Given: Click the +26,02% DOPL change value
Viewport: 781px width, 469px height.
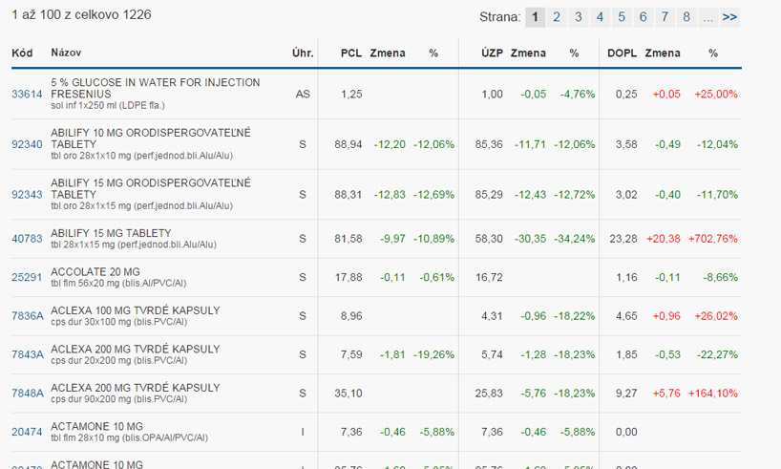Looking at the screenshot, I should 716,316.
